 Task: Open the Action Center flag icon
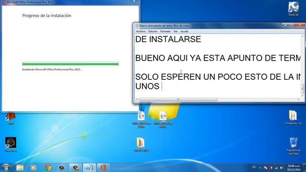[265, 168]
